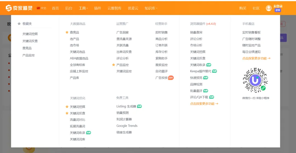Open 关键词反查 in the 收藏夹 list
Image resolution: width=296 pixels, height=153 pixels.
tap(30, 41)
